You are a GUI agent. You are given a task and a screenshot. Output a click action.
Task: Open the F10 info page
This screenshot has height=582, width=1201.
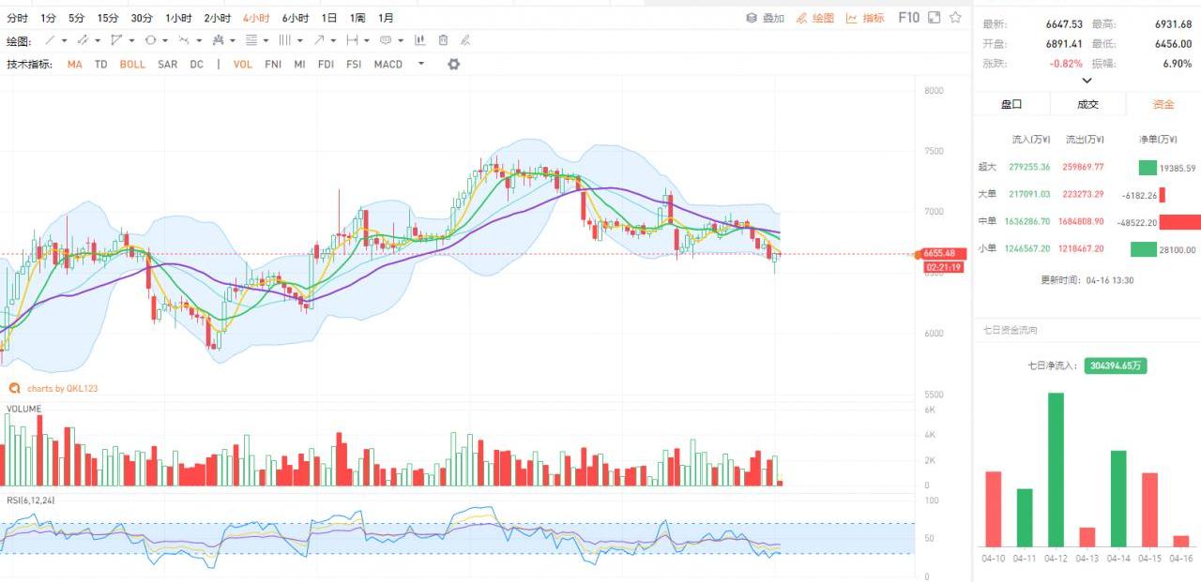tap(908, 18)
